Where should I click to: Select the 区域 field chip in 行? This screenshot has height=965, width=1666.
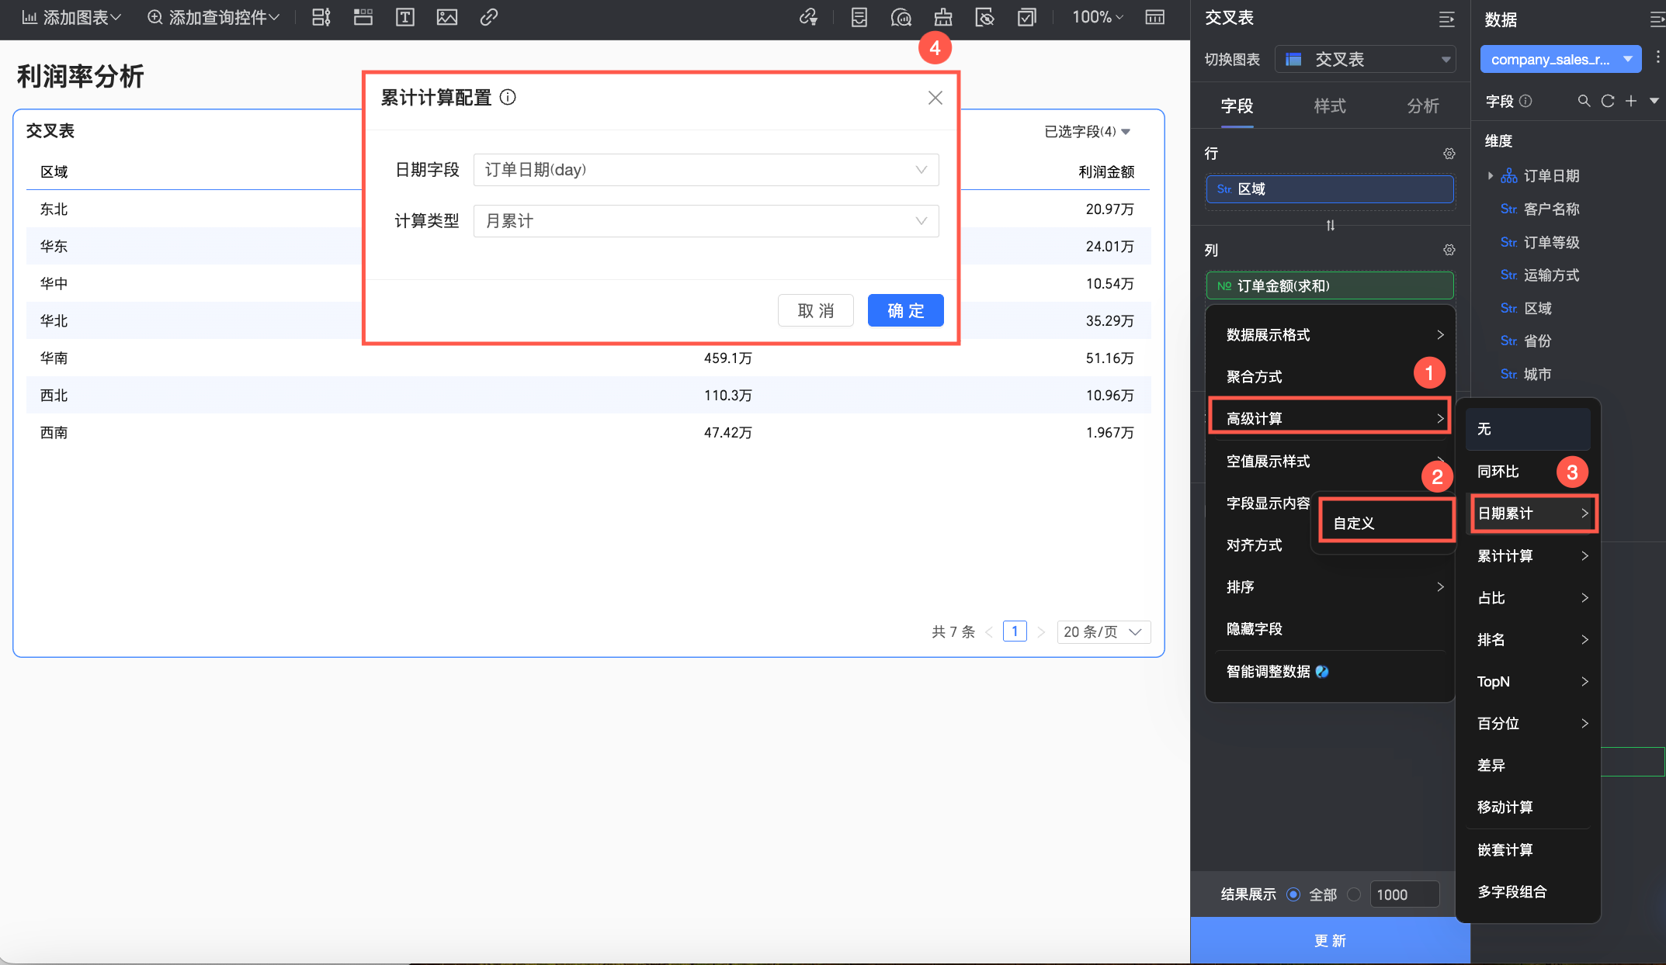tap(1330, 189)
